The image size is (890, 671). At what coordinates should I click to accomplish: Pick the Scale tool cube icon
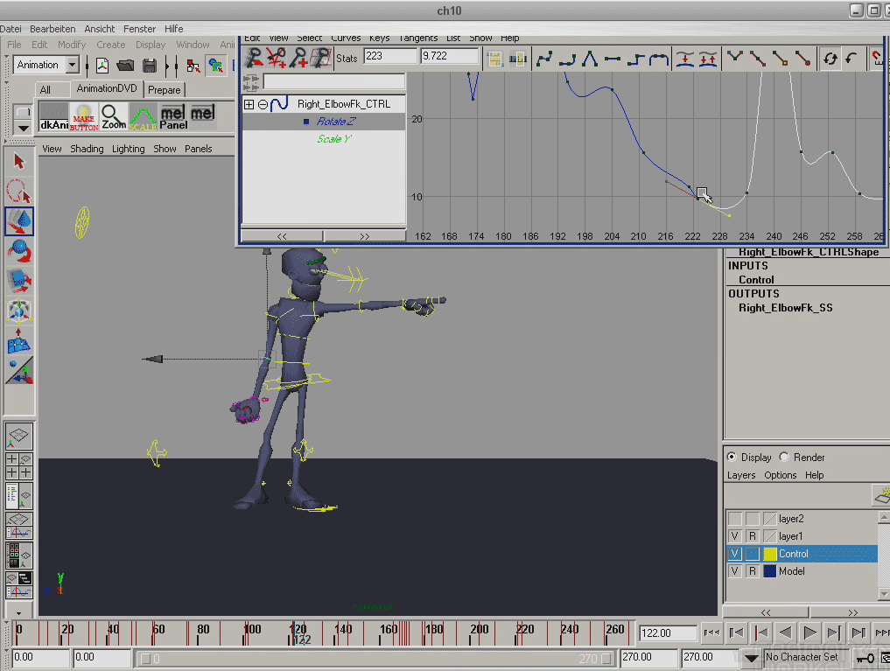pos(19,282)
